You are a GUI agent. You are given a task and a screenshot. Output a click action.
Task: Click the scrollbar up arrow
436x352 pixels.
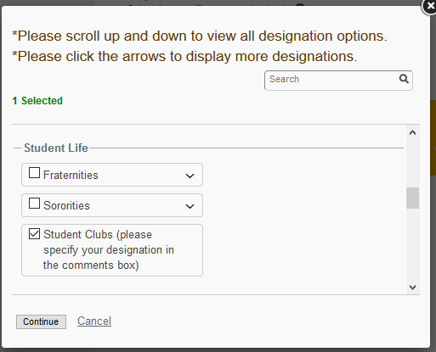tap(412, 132)
